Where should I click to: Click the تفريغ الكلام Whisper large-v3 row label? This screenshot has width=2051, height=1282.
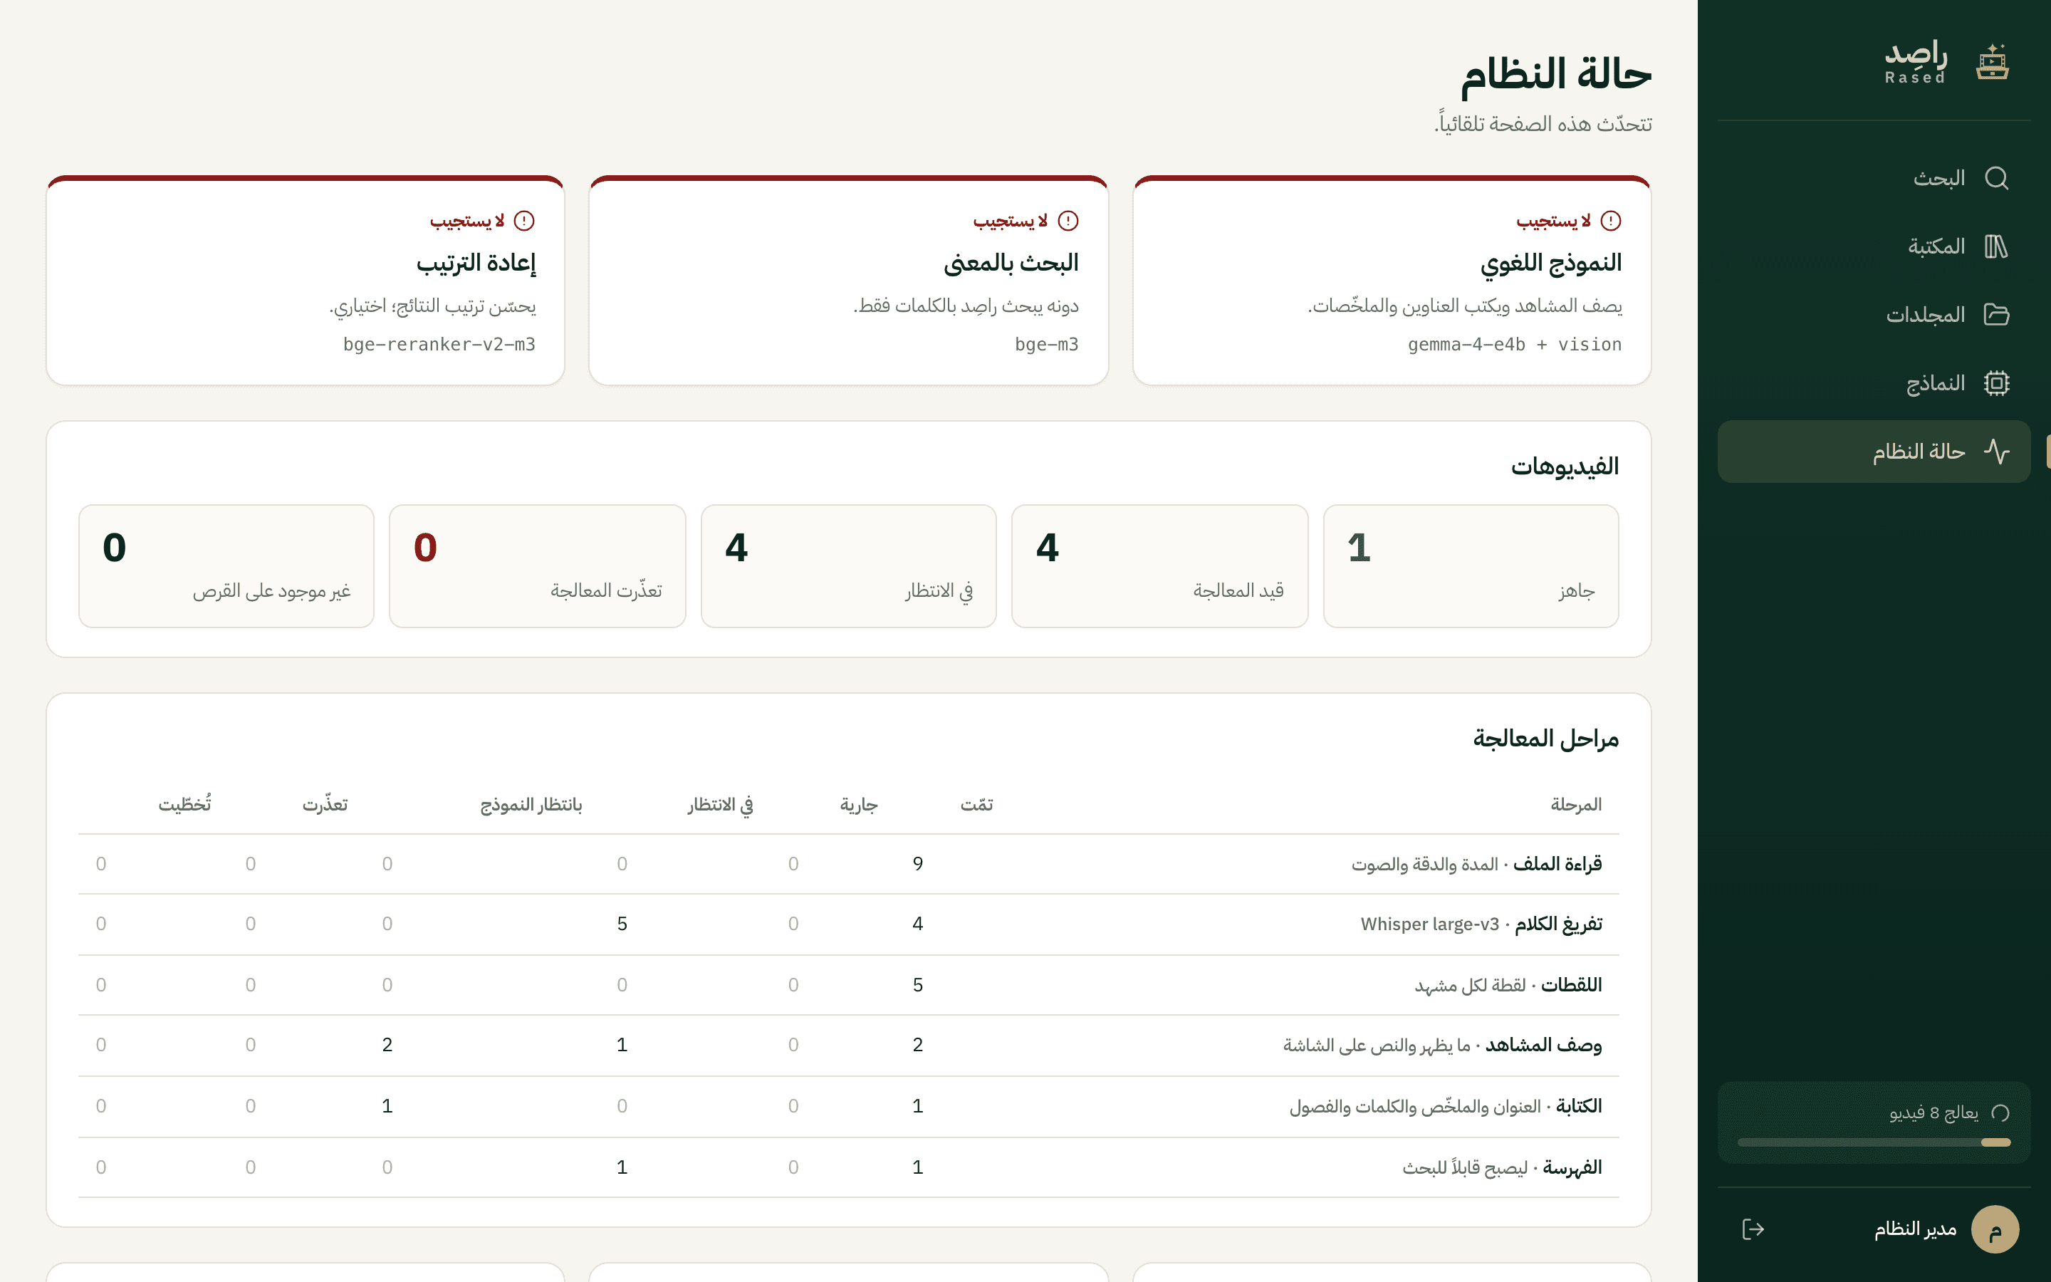coord(1481,924)
